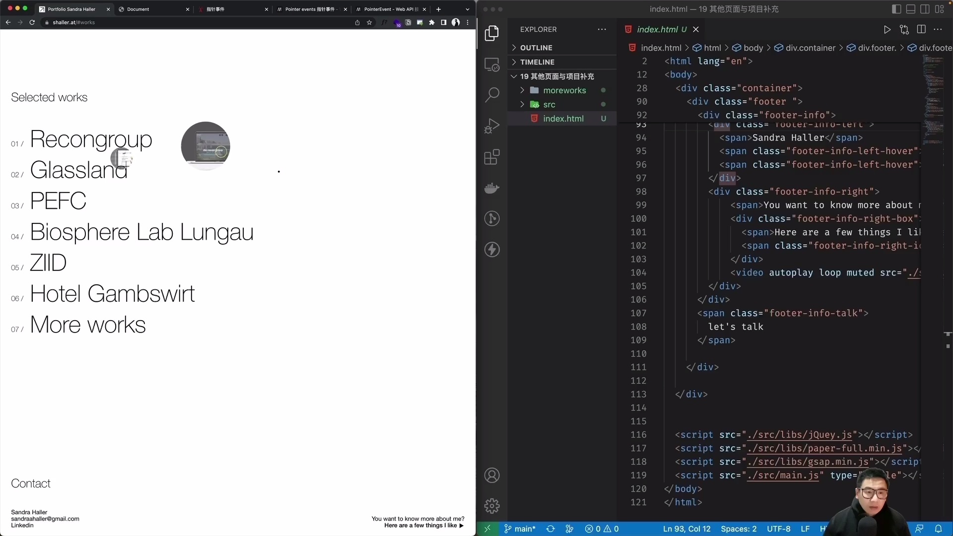
Task: Click the errors and warnings counter in status bar
Action: [602, 529]
